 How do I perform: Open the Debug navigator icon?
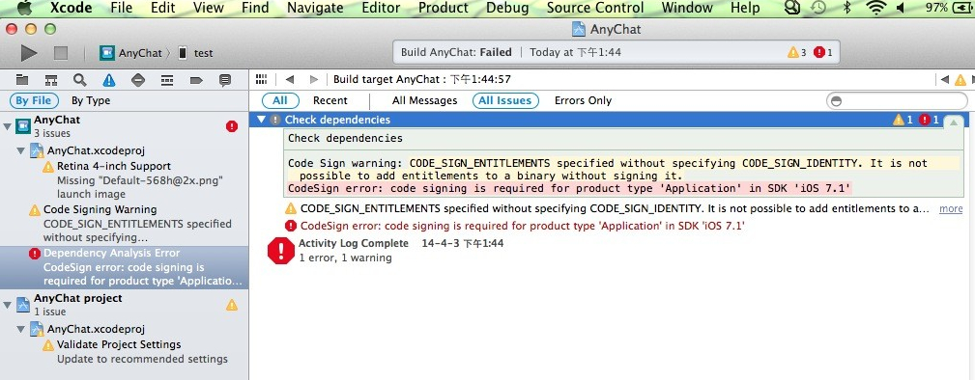(166, 79)
